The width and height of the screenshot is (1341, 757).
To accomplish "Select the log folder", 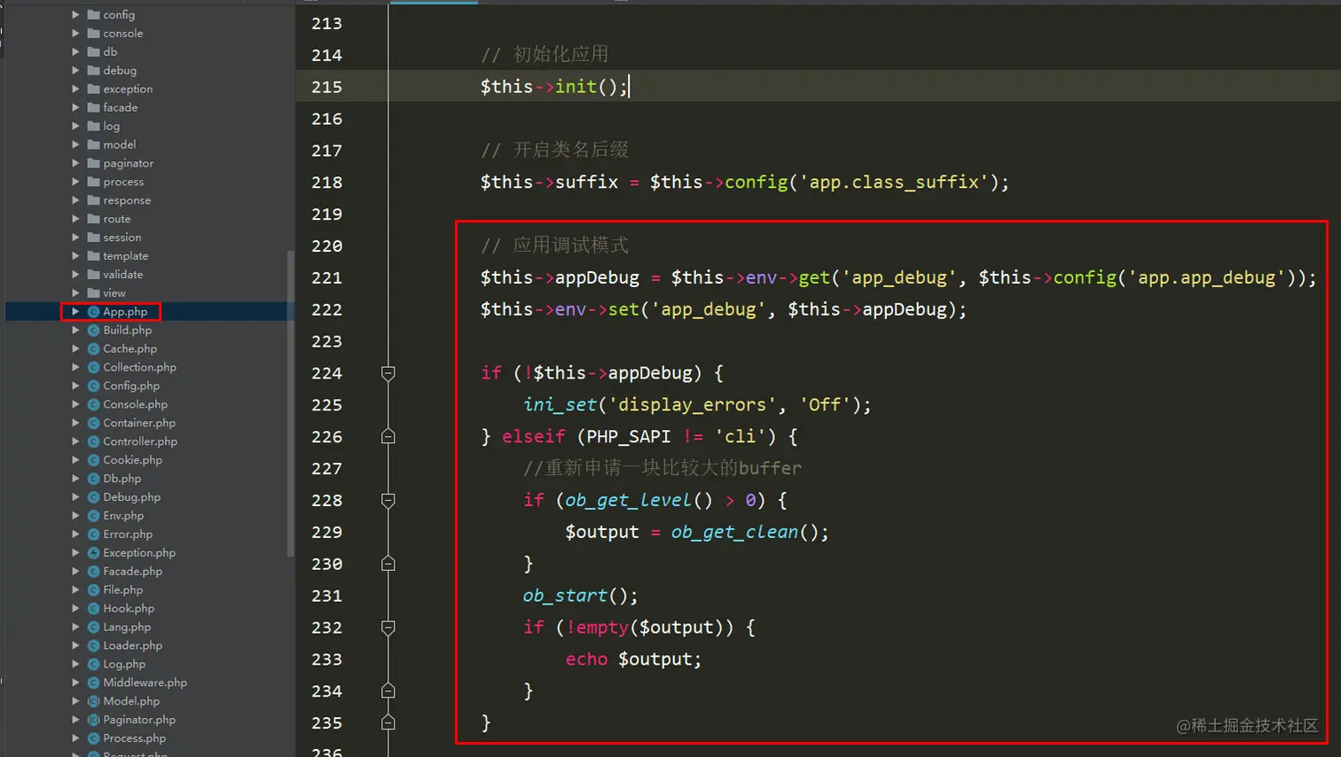I will [x=111, y=127].
